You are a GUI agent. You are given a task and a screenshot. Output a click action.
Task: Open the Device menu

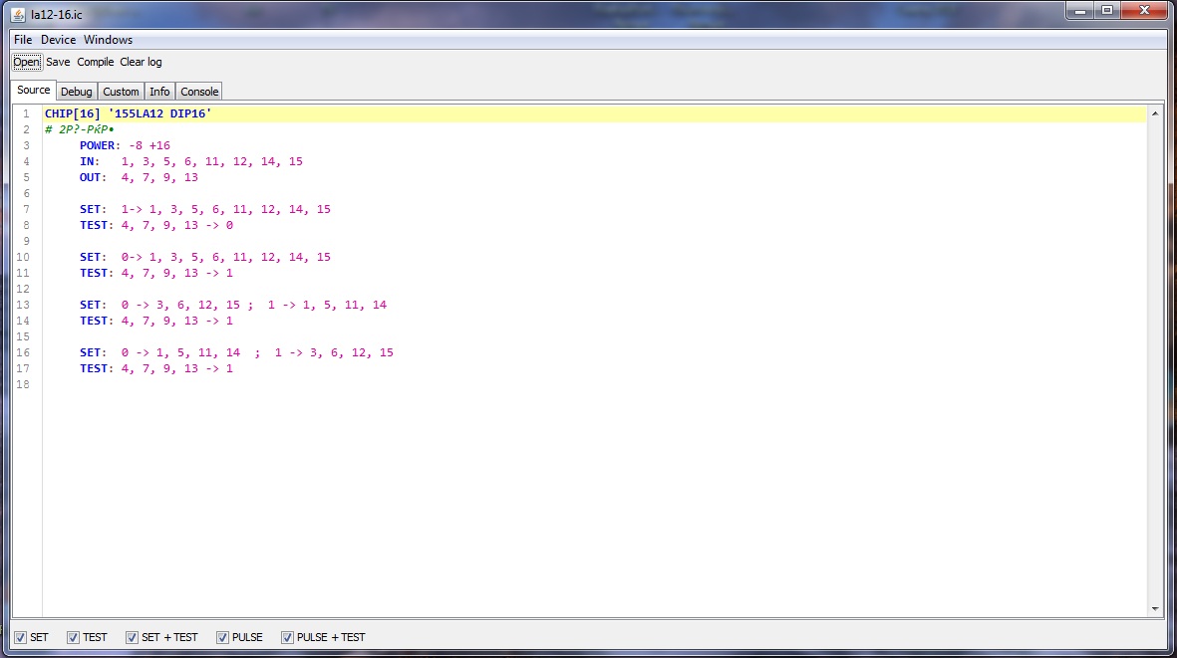58,40
